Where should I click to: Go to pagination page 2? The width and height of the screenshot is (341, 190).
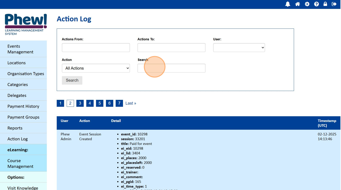tap(70, 103)
